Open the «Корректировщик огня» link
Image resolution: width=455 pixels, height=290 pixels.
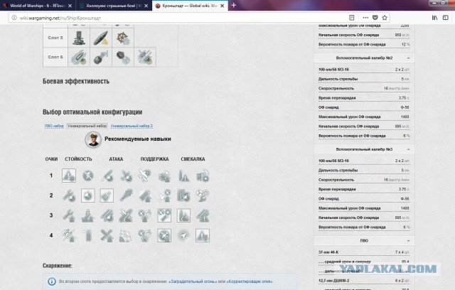click(x=248, y=281)
